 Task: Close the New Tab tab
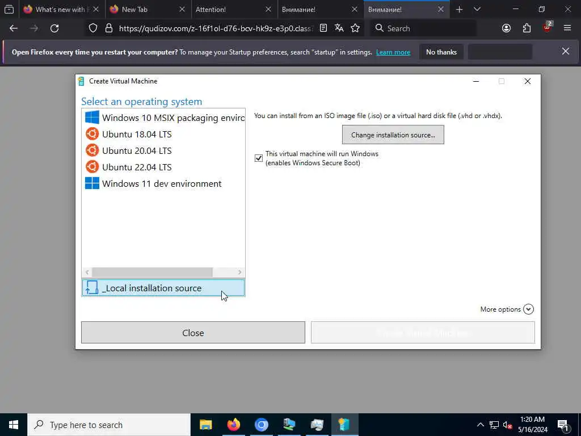coord(182,10)
